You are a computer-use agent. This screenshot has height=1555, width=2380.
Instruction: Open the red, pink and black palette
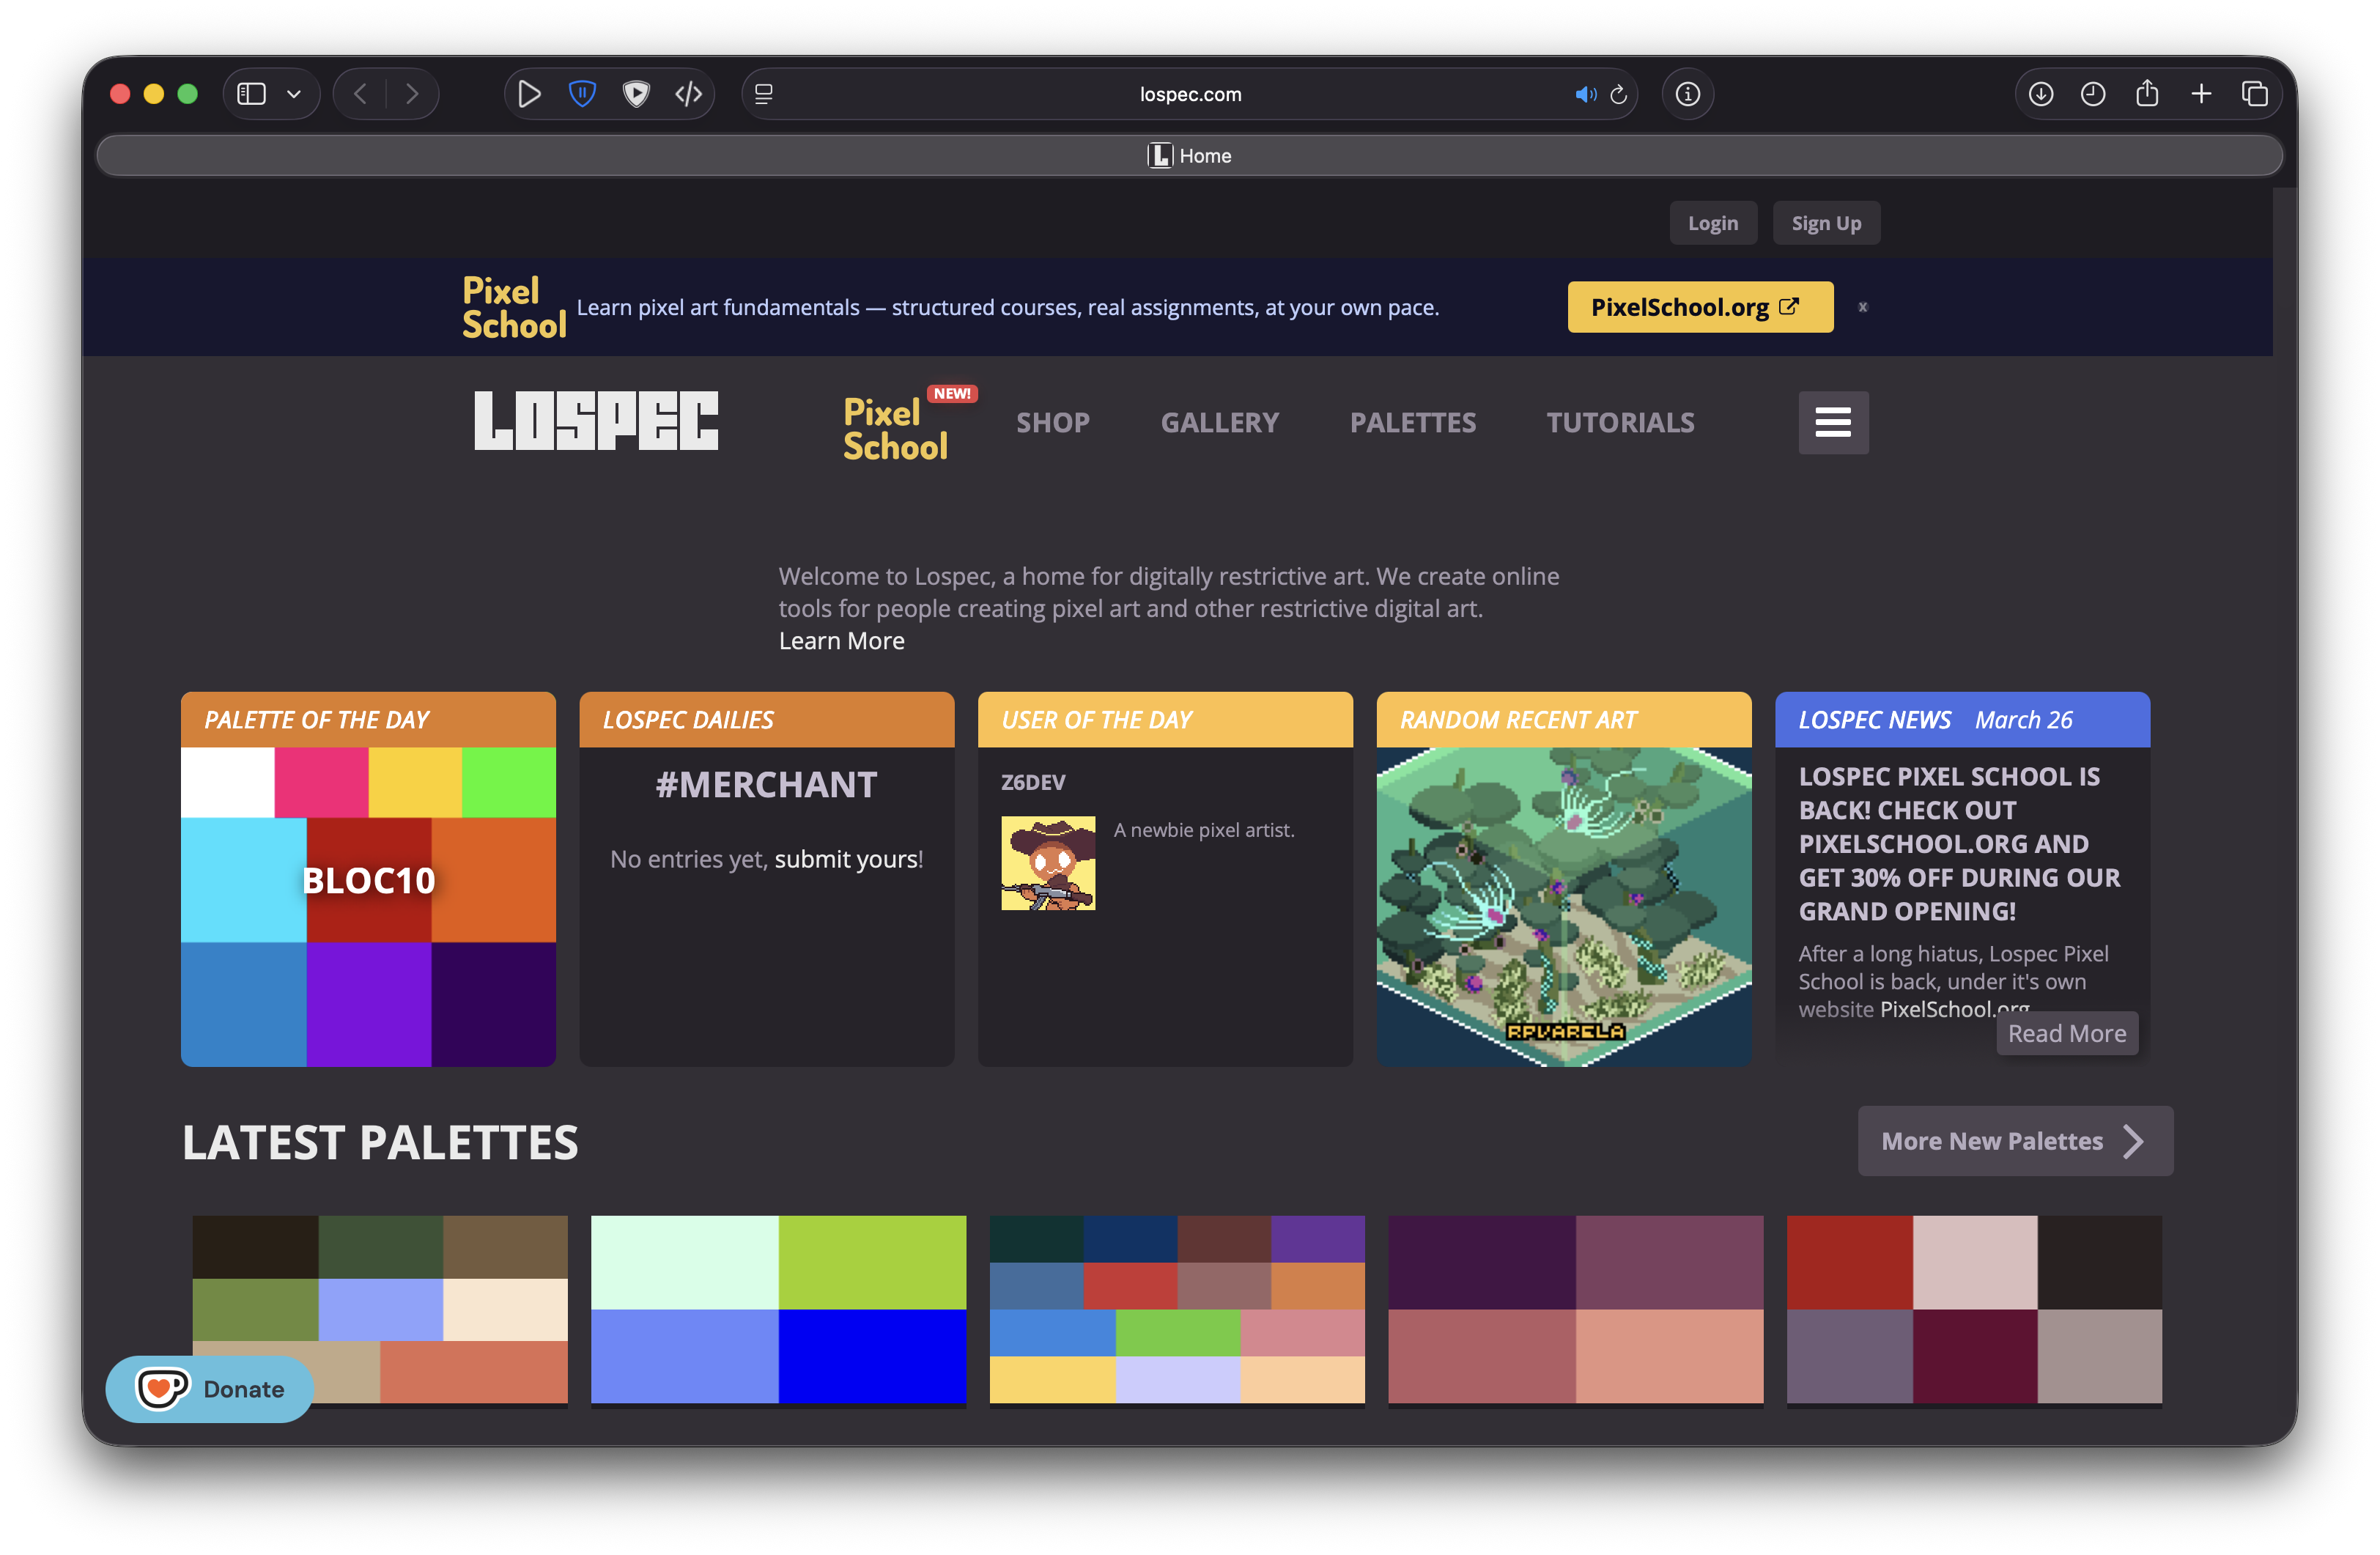pos(1974,1310)
